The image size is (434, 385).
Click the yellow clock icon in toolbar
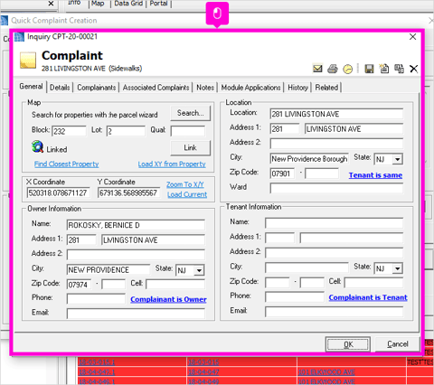coord(348,69)
